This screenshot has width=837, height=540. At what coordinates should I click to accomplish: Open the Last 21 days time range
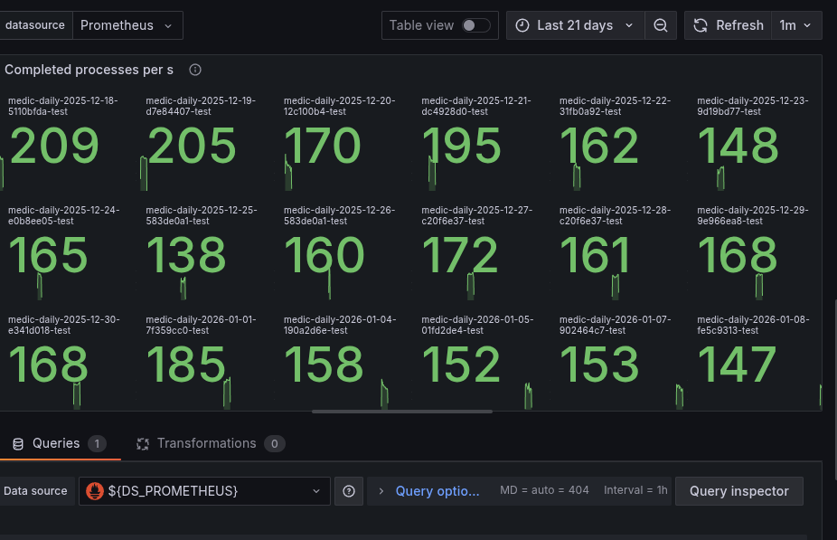(575, 25)
